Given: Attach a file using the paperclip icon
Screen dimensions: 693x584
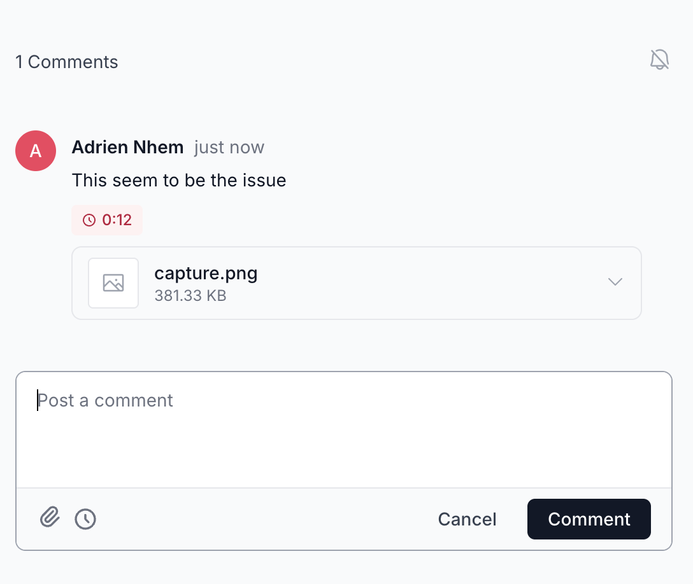Looking at the screenshot, I should pos(50,518).
